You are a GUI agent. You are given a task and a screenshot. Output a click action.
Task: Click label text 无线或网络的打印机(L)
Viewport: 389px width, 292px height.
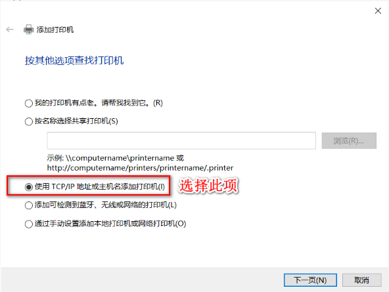coord(139,205)
